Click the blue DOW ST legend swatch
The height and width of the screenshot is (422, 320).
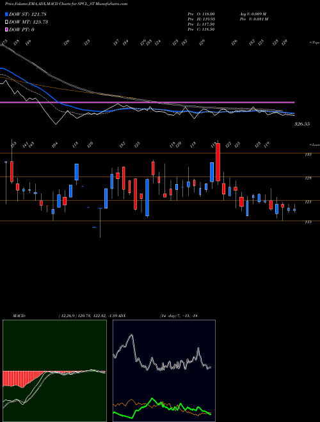[x=6, y=14]
